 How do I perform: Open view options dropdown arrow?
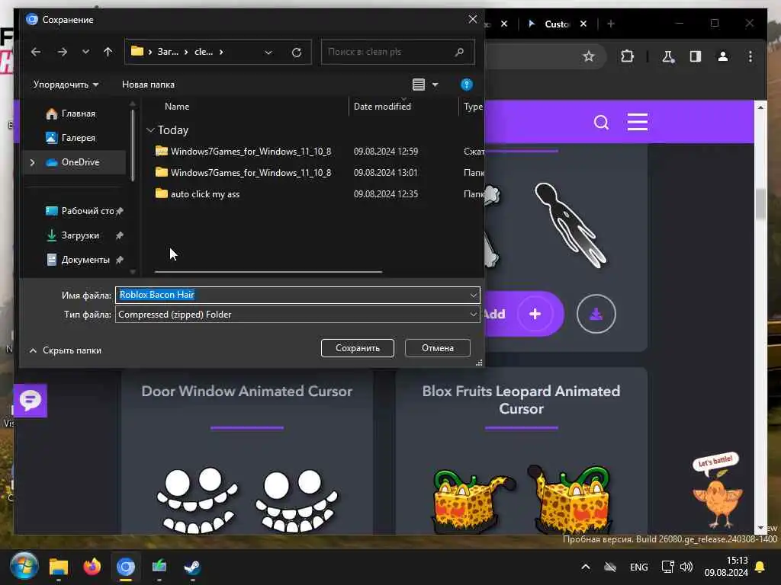pyautogui.click(x=435, y=85)
